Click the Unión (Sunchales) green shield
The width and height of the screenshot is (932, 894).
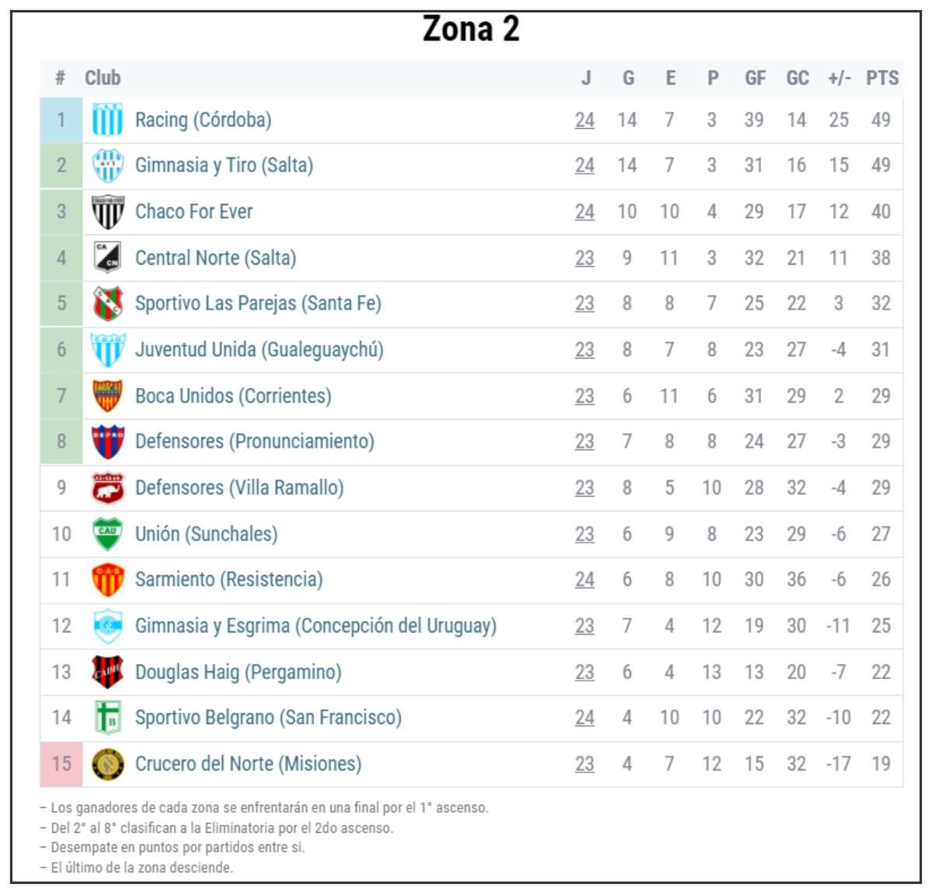click(x=107, y=534)
